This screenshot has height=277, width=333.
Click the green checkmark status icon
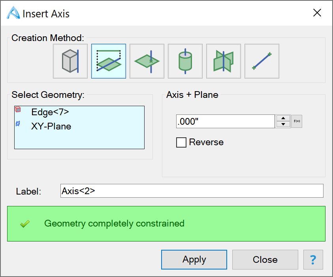click(x=25, y=224)
